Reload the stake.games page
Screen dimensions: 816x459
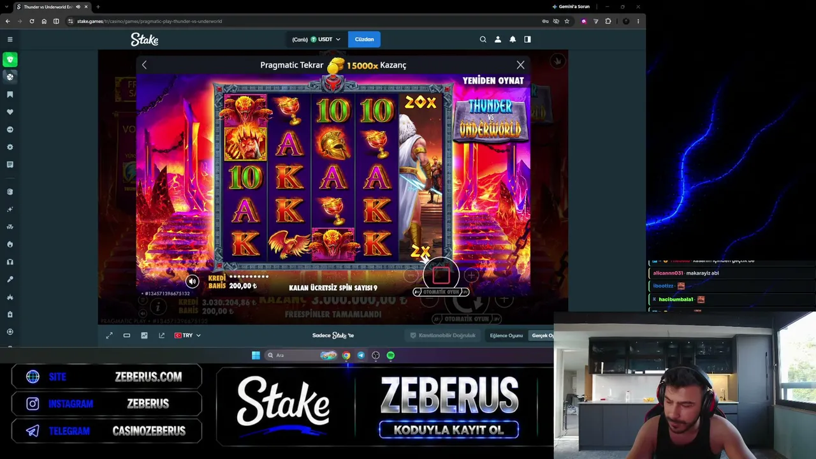tap(31, 21)
